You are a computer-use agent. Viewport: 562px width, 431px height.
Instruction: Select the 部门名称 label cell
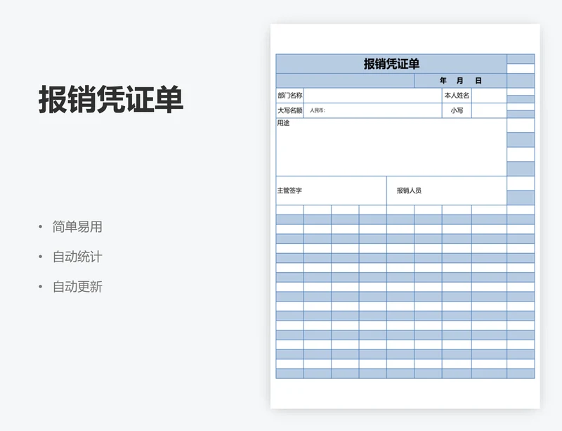tap(289, 96)
